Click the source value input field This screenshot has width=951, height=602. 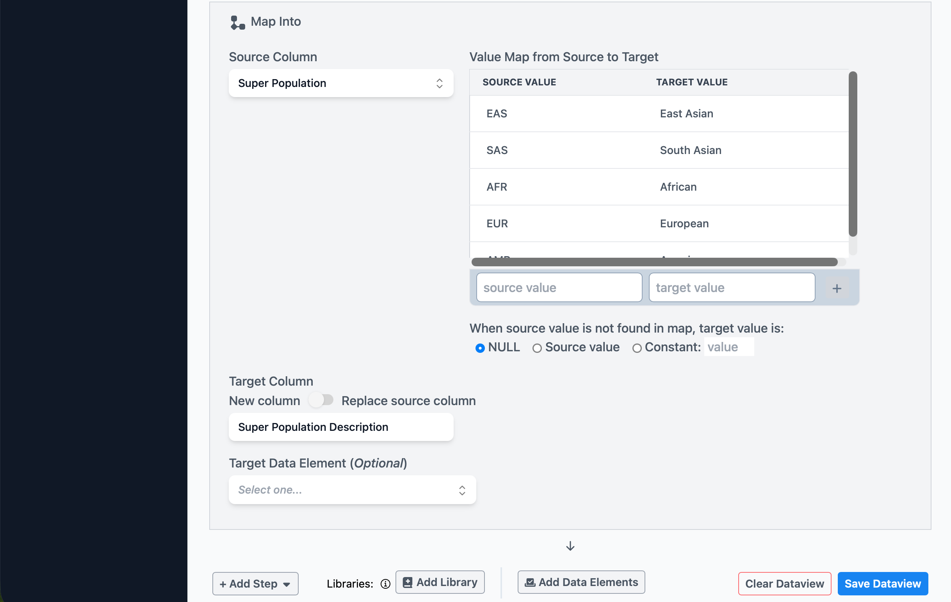click(x=559, y=288)
